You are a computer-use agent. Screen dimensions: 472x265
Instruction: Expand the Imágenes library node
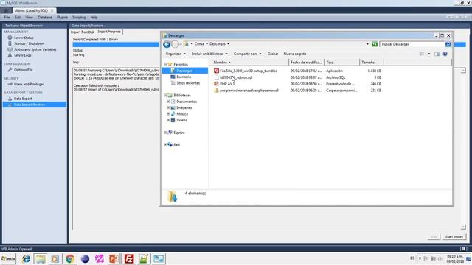coord(168,108)
